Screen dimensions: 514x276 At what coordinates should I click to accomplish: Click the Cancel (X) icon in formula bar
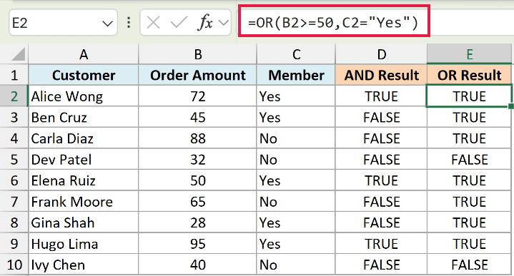[x=153, y=23]
